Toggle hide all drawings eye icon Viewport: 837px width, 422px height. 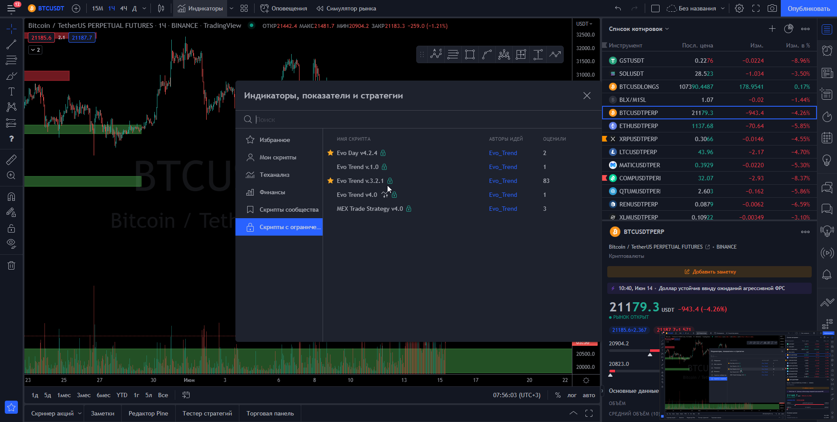(x=11, y=243)
